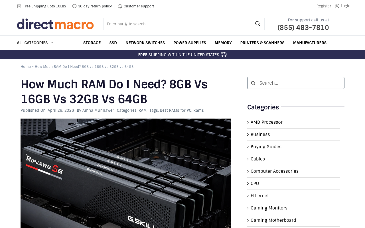Click the 30 day return policy text
This screenshot has height=228, width=365.
pos(95,6)
